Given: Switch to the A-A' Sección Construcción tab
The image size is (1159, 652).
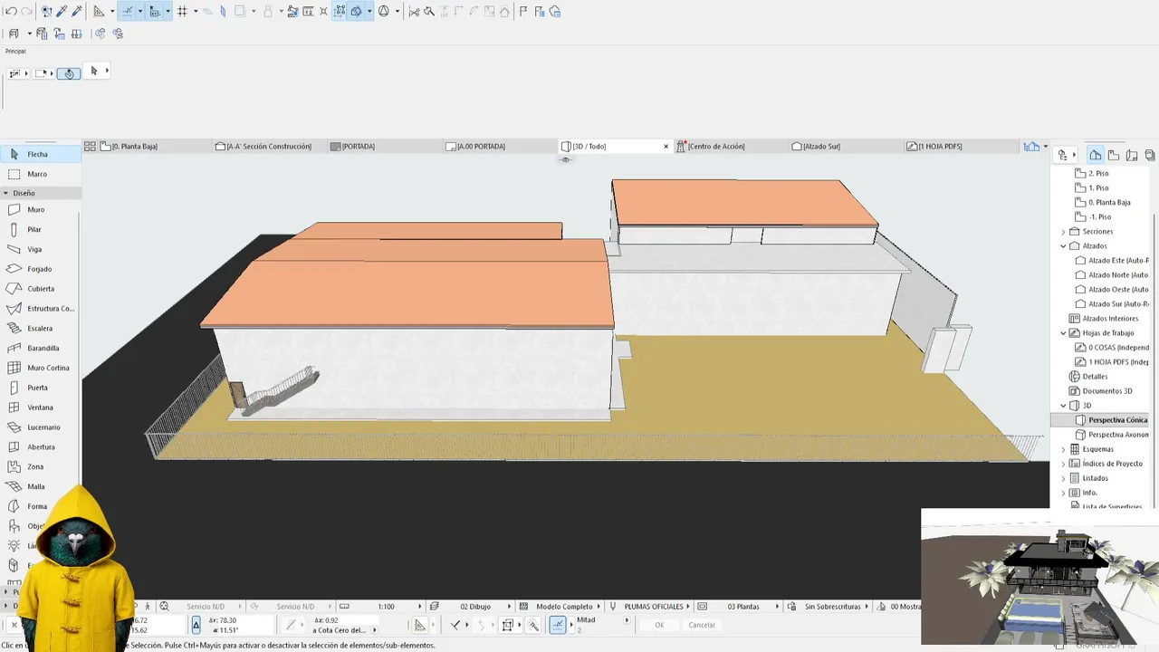Looking at the screenshot, I should coord(269,146).
